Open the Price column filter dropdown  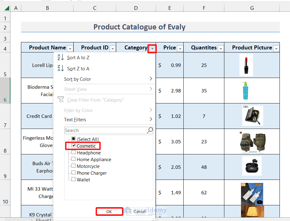180,48
